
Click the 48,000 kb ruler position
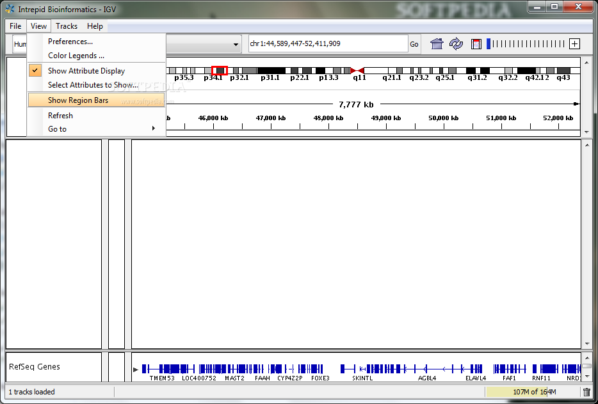[x=328, y=118]
